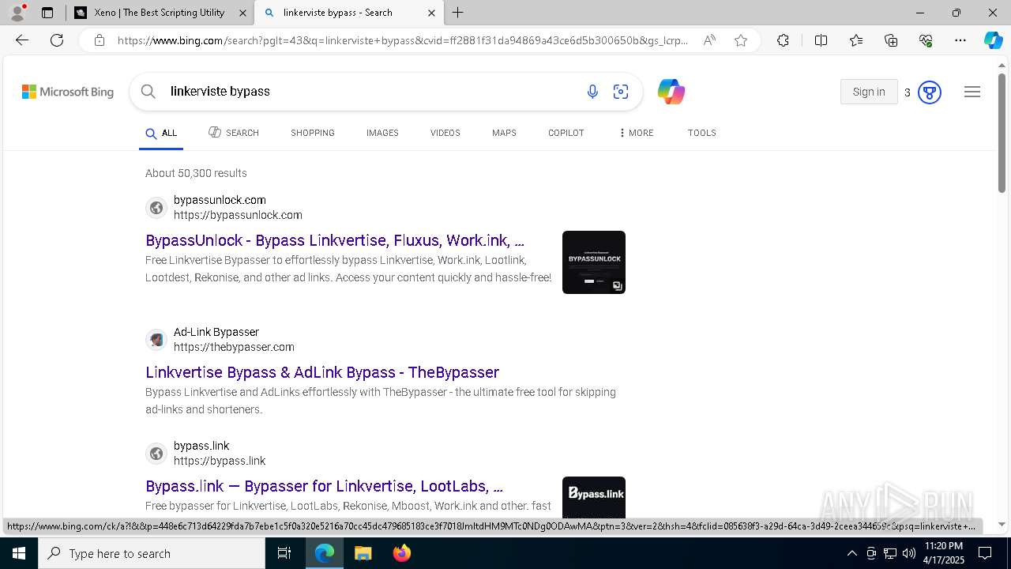Close the linkerviste bypass search tab

(431, 13)
